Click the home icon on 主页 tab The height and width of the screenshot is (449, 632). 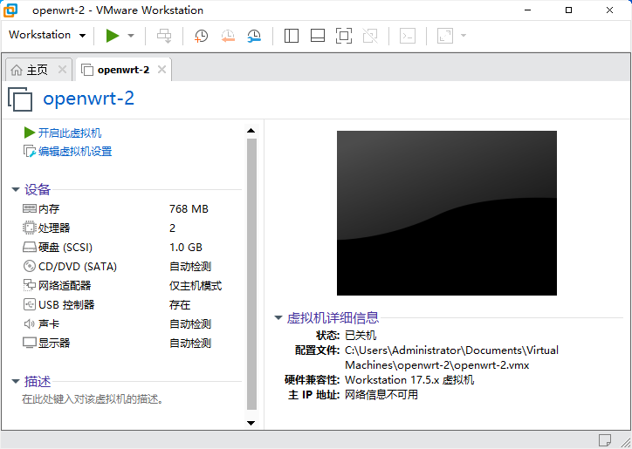(x=17, y=70)
